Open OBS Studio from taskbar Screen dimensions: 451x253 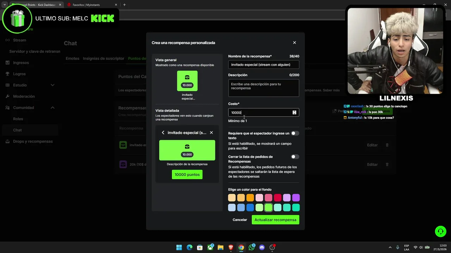point(272,247)
